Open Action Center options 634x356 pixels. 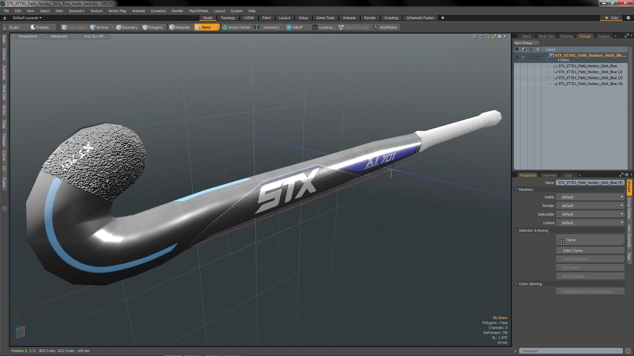pyautogui.click(x=236, y=27)
